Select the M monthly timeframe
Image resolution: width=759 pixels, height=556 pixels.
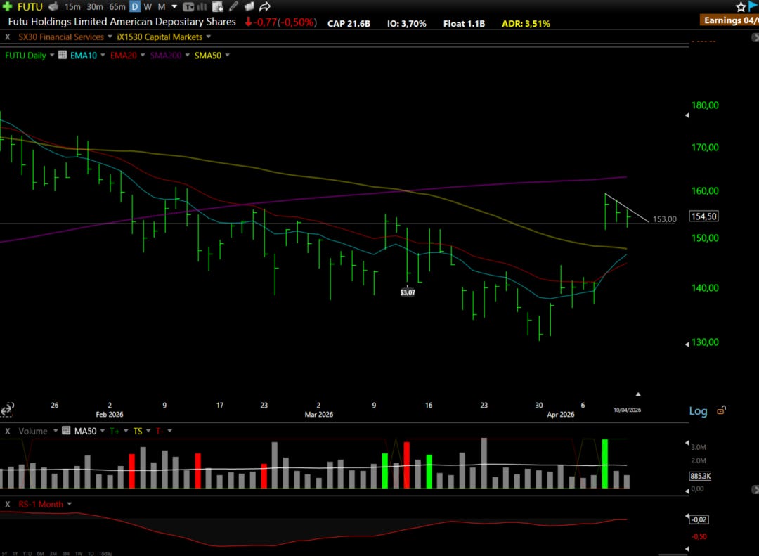click(162, 7)
